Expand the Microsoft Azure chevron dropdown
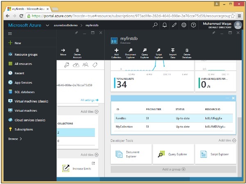The image size is (246, 184). [47, 25]
